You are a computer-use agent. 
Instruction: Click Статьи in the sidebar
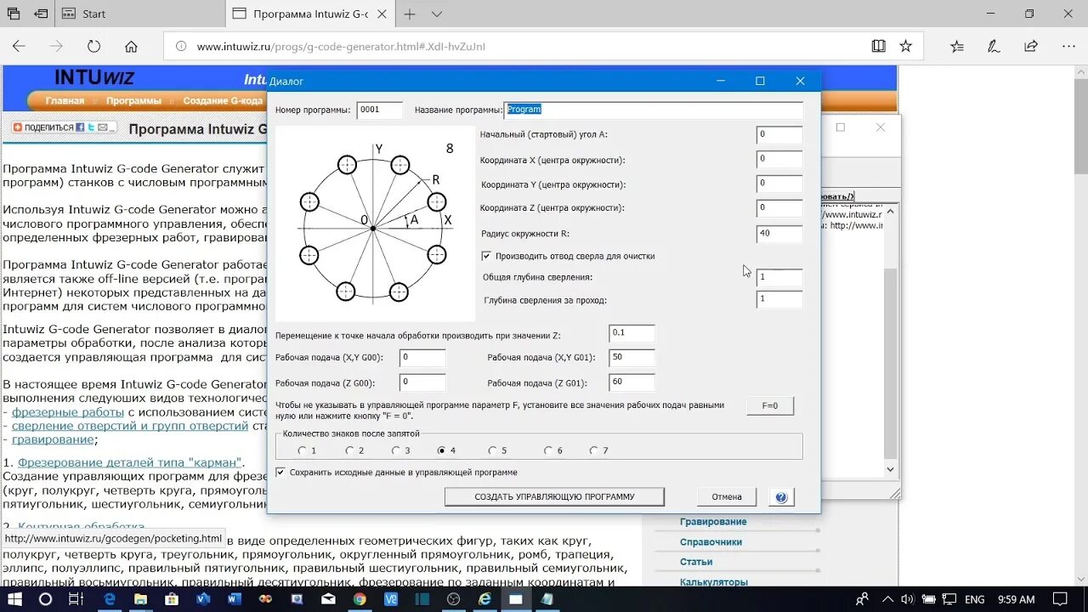click(x=696, y=562)
